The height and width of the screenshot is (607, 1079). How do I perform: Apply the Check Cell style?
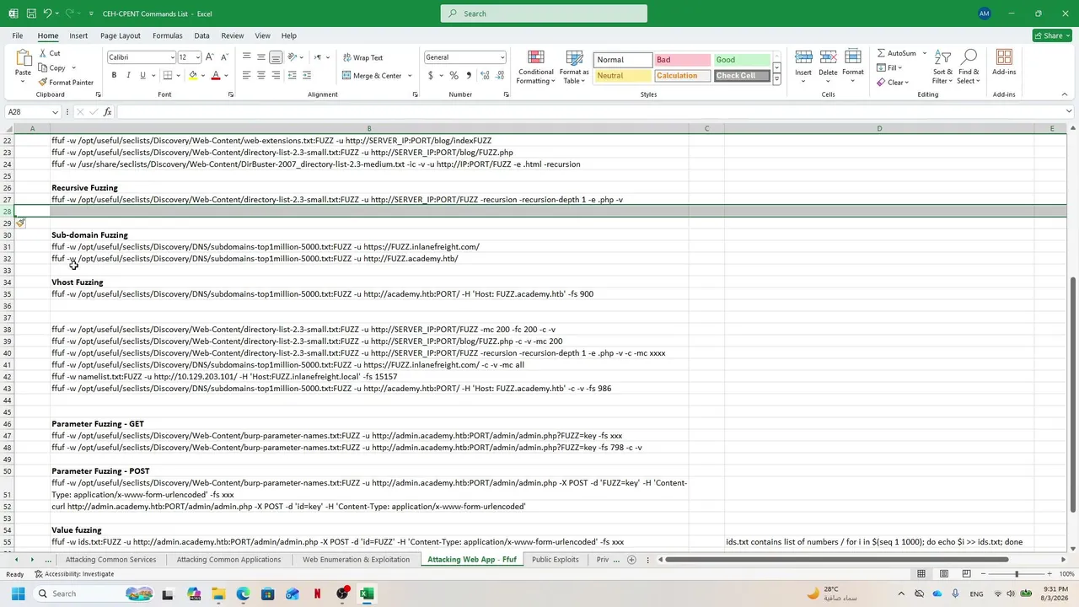(x=742, y=76)
